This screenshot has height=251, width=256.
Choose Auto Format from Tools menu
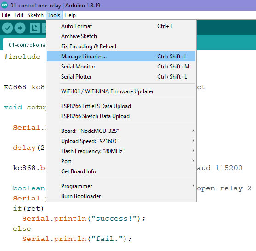[x=121, y=26]
